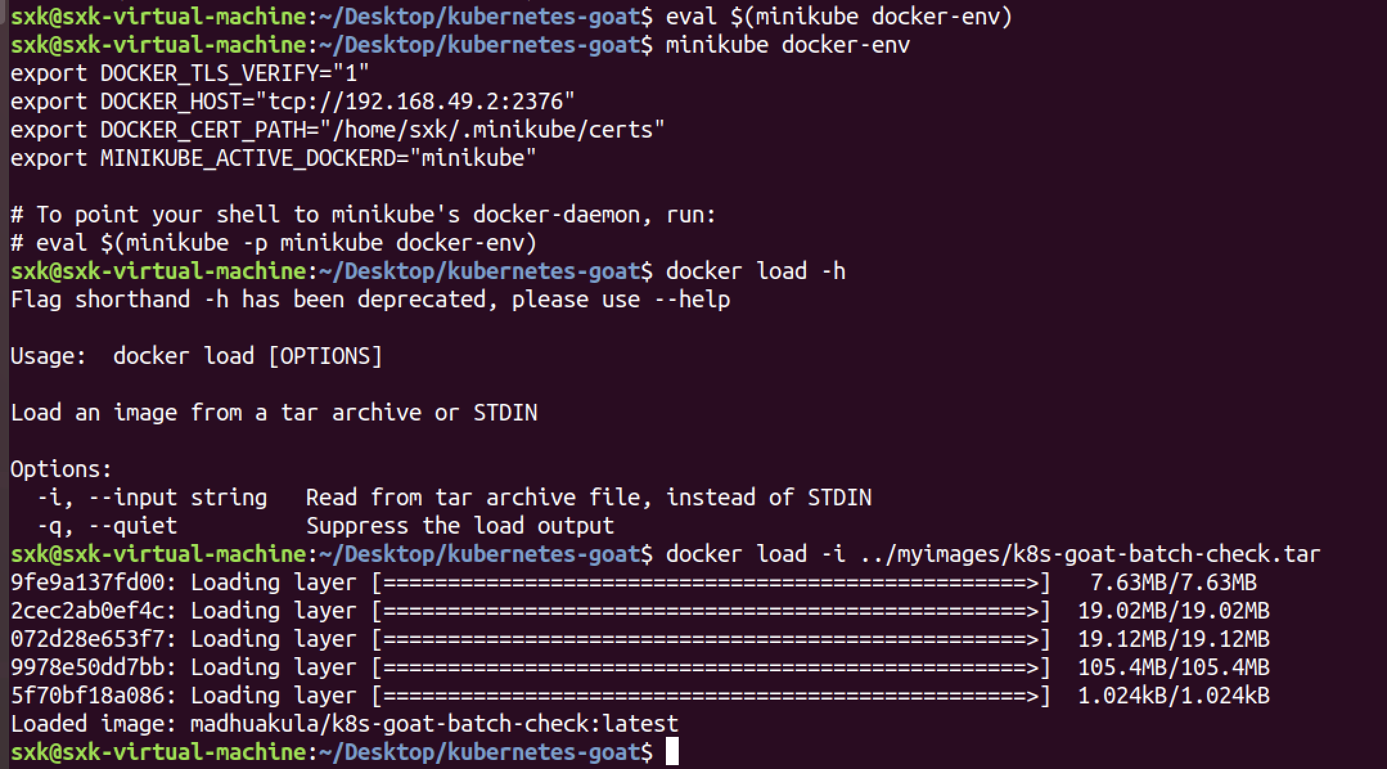Screen dimensions: 1387x769
Task: Click the "eval $(minikube docker-env)" command on the first line
Action: tap(839, 17)
